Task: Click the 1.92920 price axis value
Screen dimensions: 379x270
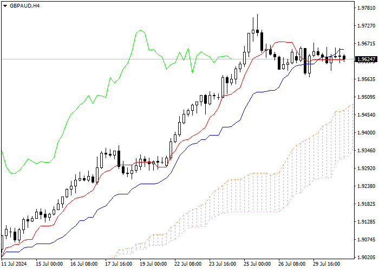Action: pos(366,168)
